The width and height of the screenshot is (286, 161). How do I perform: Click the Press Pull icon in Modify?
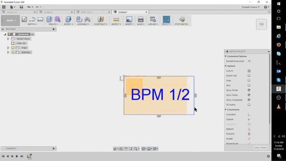click(68, 19)
